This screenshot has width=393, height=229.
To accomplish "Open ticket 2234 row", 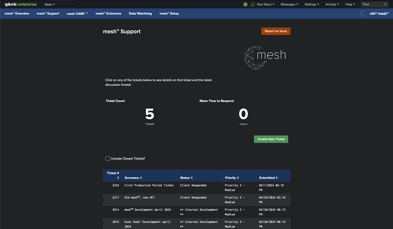I will click(196, 188).
